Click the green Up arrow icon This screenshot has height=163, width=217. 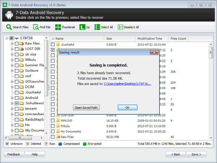coord(82,27)
